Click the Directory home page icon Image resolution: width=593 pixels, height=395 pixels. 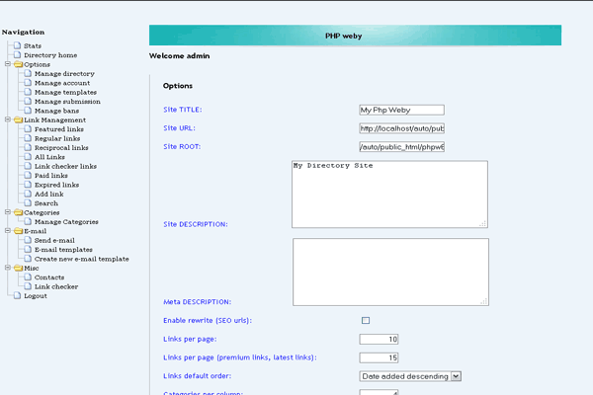[x=17, y=55]
